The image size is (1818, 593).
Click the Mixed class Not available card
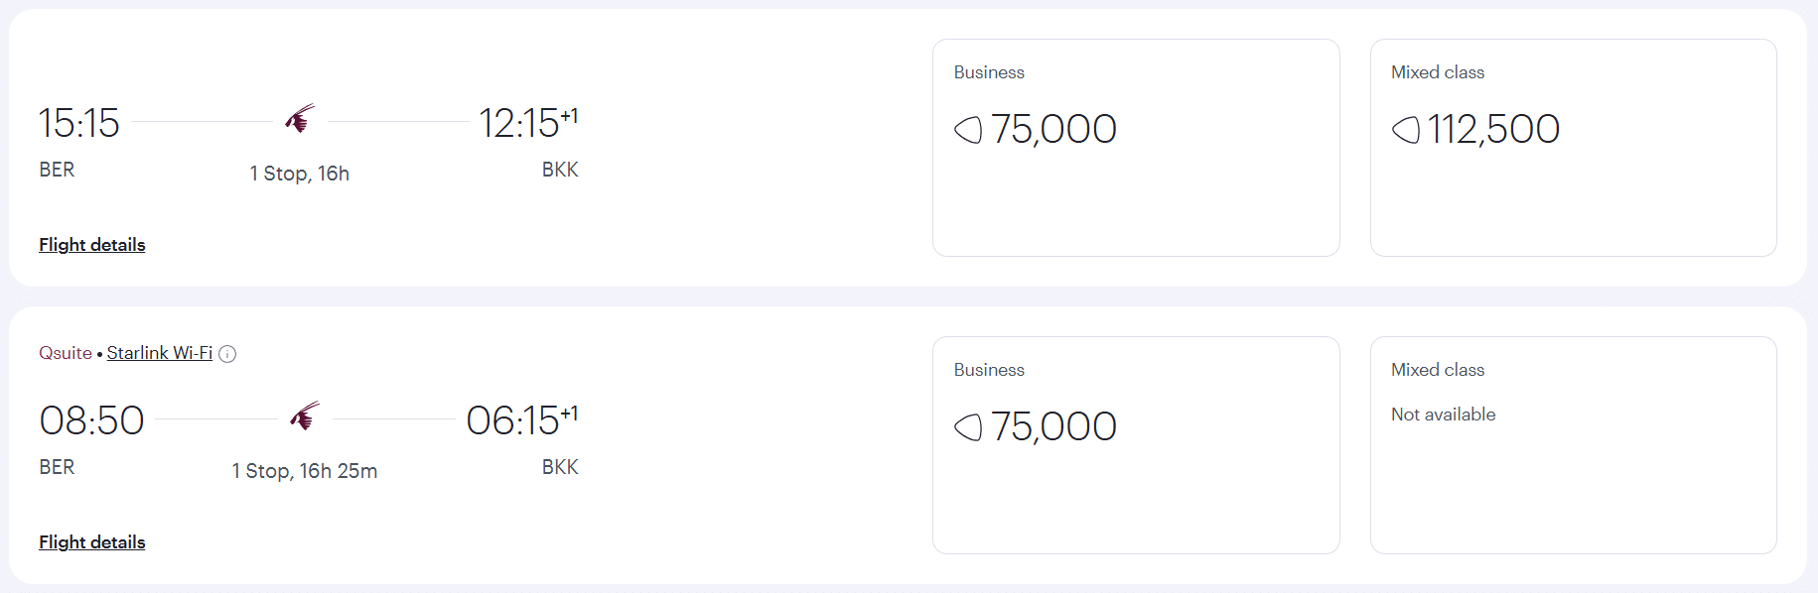(1573, 445)
